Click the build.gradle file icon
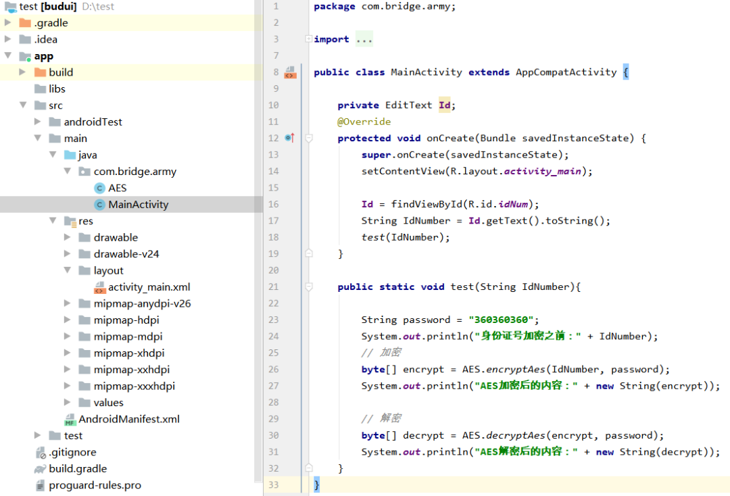The width and height of the screenshot is (730, 496). click(40, 469)
